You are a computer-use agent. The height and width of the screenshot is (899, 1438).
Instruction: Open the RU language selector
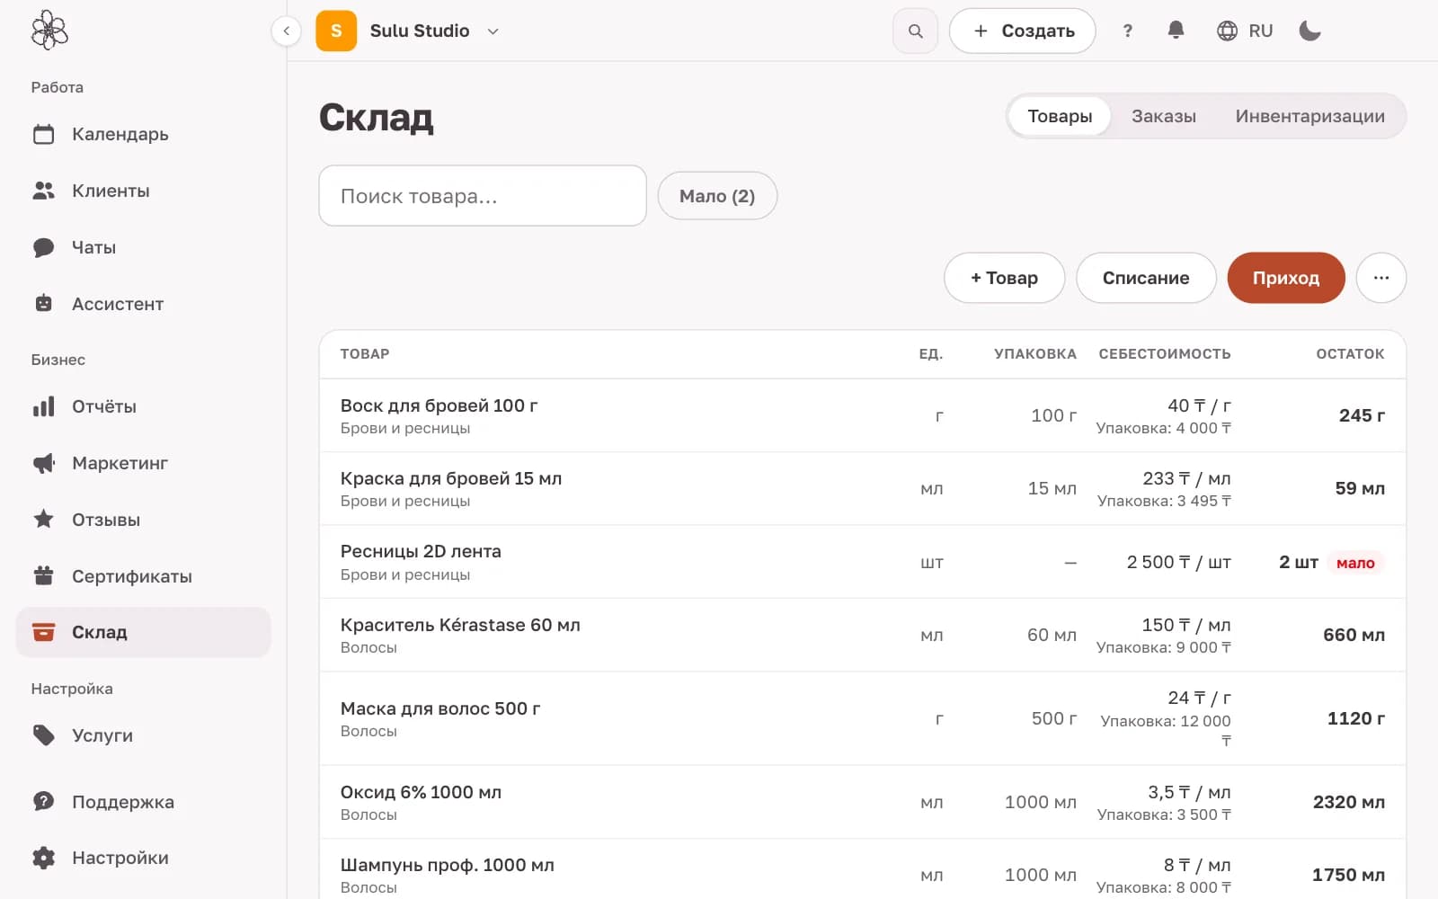pos(1245,31)
